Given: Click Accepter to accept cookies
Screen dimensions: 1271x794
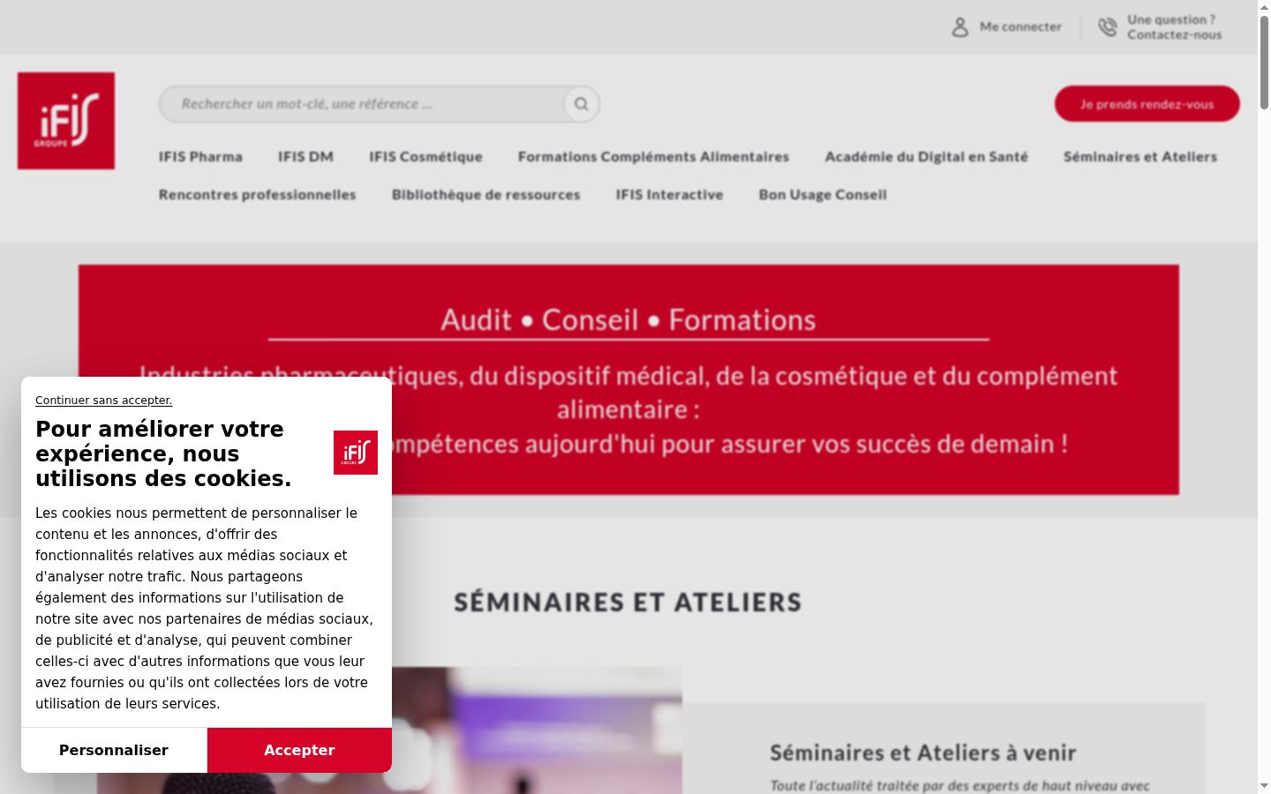Looking at the screenshot, I should (x=299, y=750).
